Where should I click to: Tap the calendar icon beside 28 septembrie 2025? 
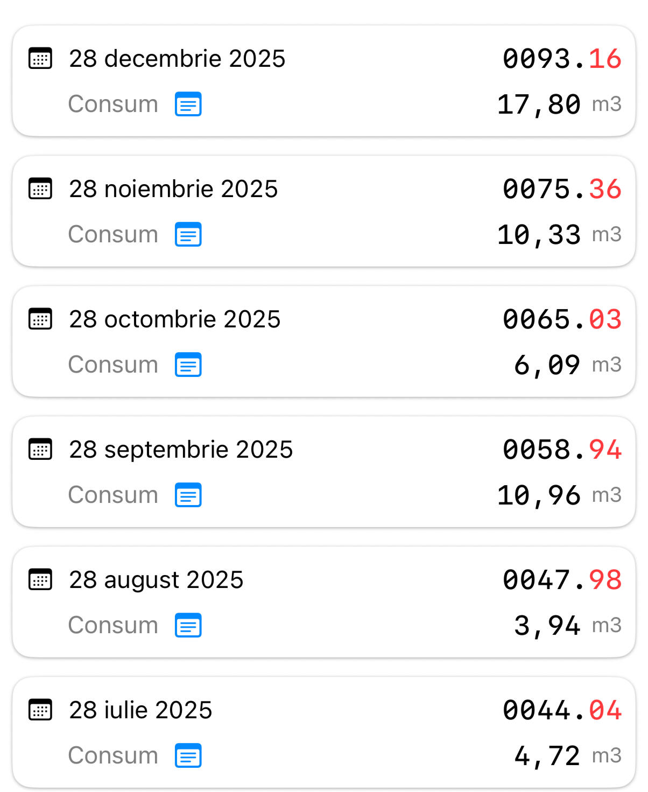pyautogui.click(x=40, y=450)
